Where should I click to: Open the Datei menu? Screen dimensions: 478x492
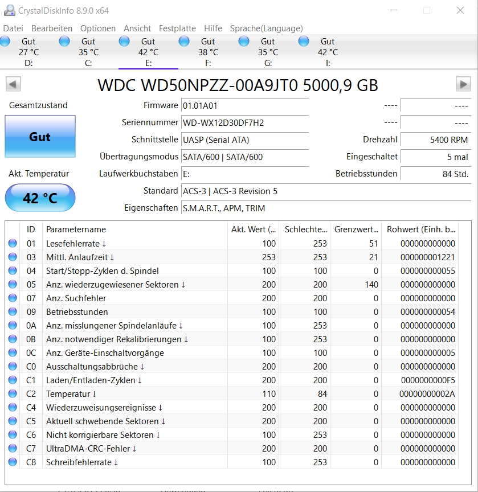click(13, 28)
